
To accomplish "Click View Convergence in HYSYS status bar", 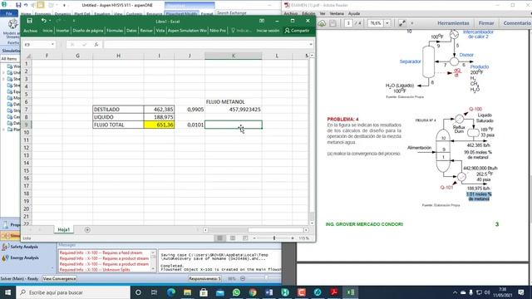I will 59,279.
